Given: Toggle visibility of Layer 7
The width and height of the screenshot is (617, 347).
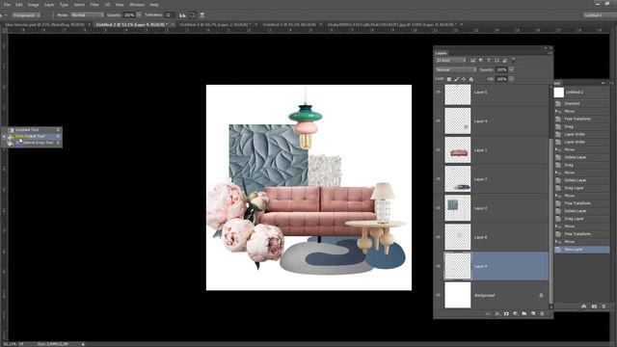Looking at the screenshot, I should (x=438, y=179).
